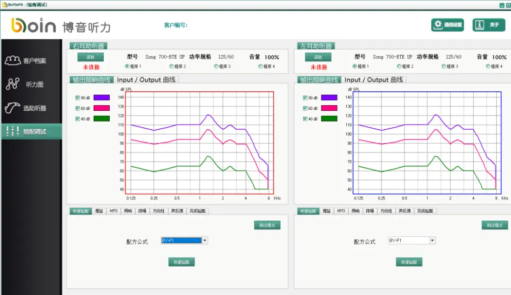Switch to right ear Input / Output 曲线 tab
The width and height of the screenshot is (511, 295).
click(x=146, y=80)
